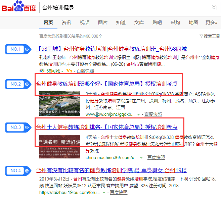
Task: Open the 图片 tab
Action: click(x=103, y=22)
